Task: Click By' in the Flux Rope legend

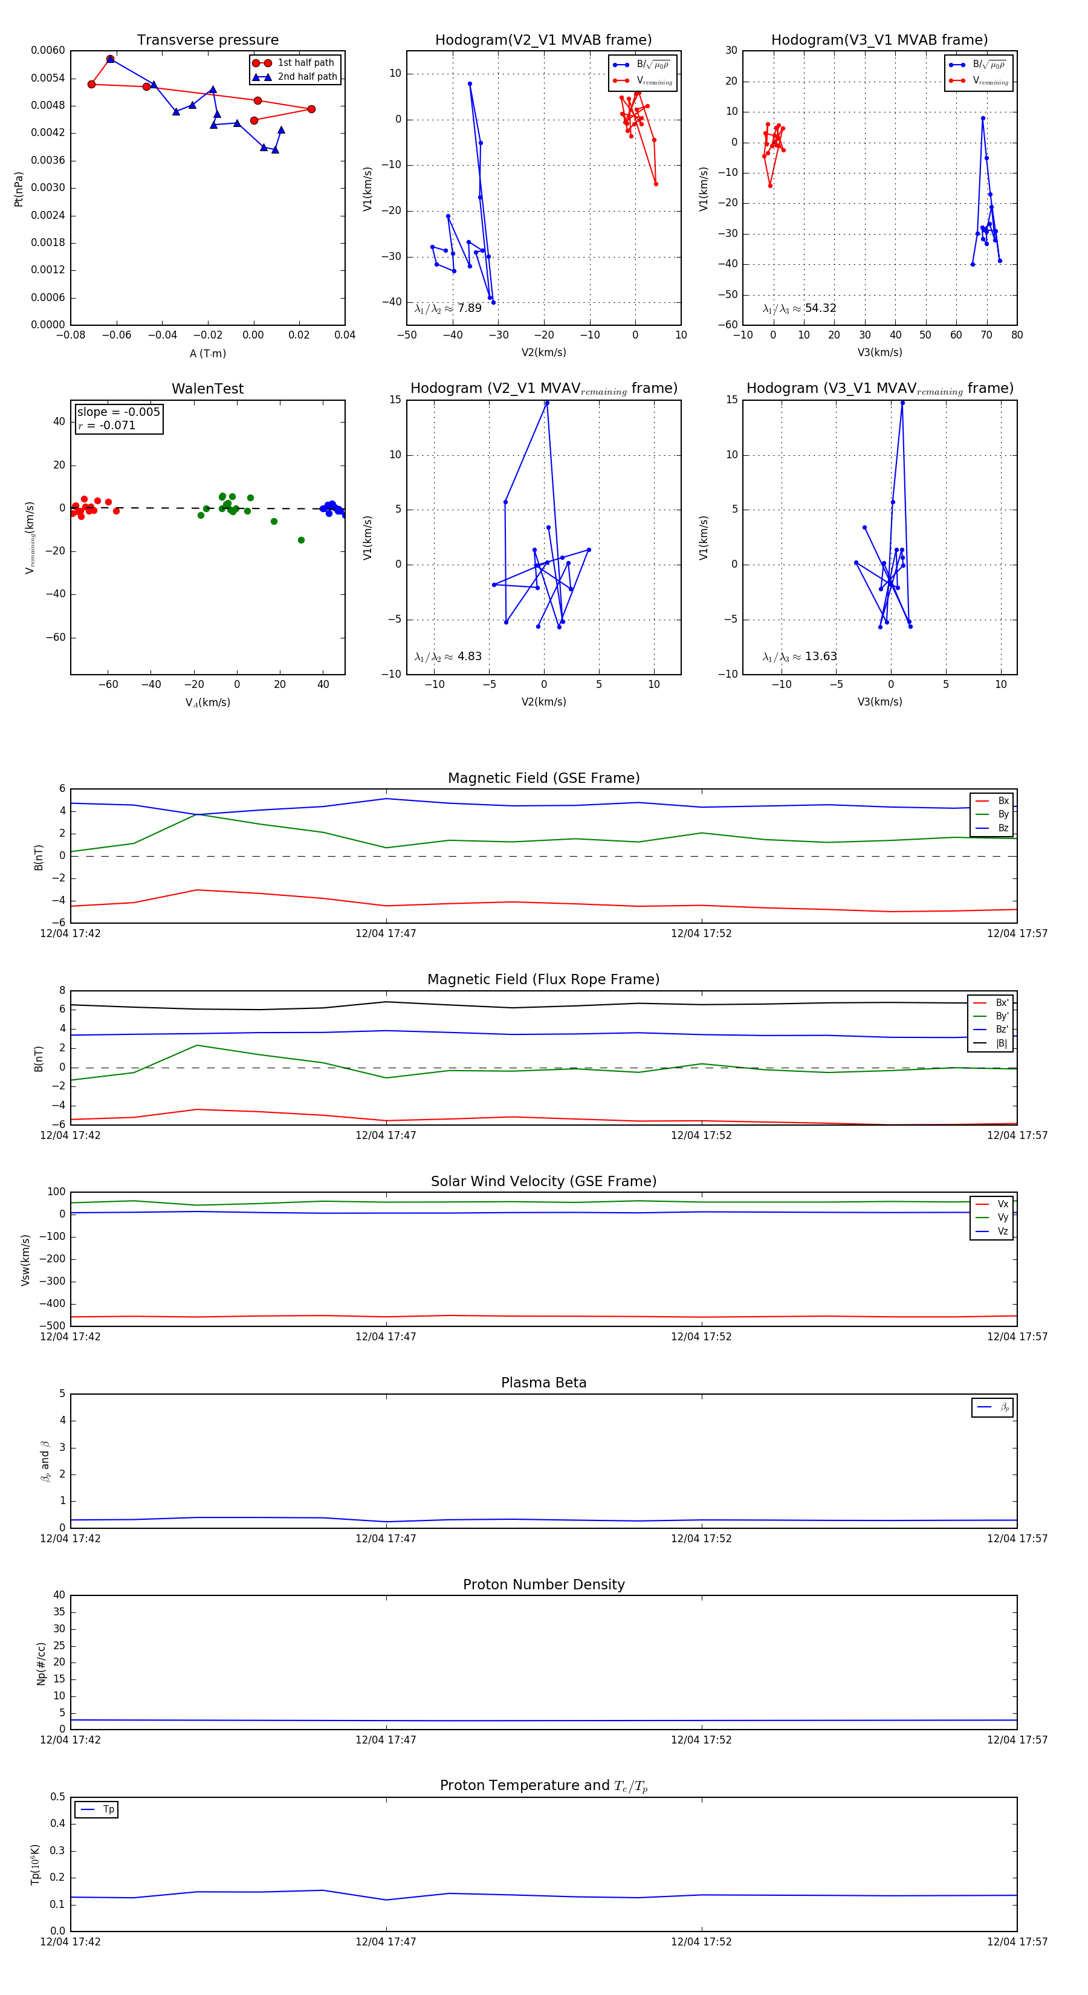Action: click(1002, 1016)
